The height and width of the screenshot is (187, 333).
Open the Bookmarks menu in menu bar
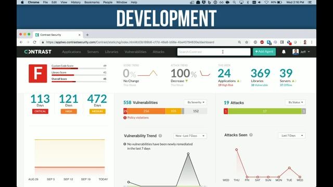[92, 2]
